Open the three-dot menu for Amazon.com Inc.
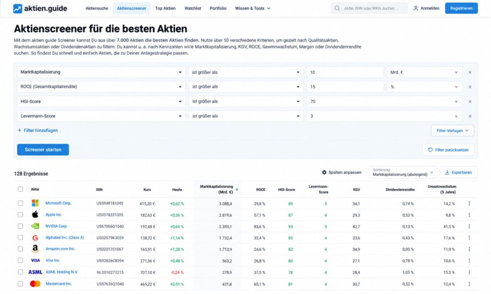 coord(469,249)
